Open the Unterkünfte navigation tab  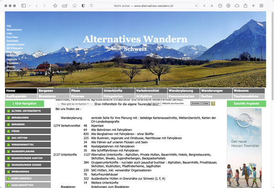pyautogui.click(x=119, y=91)
